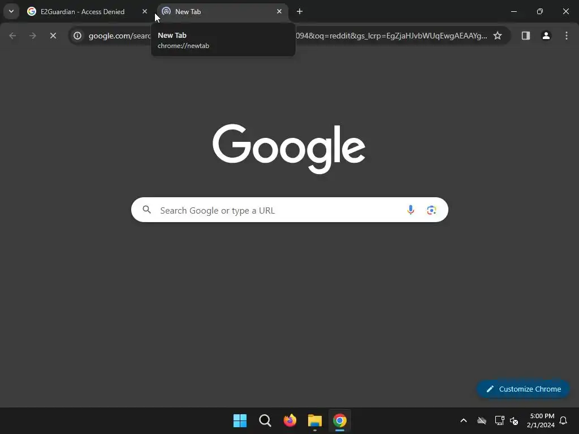Select the New Tab tab
The width and height of the screenshot is (579, 434).
(223, 11)
